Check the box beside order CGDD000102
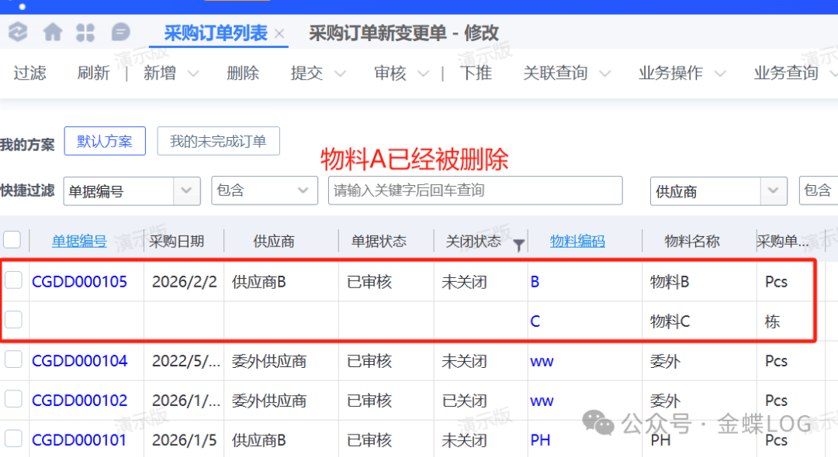Viewport: 838px width, 457px height. pos(13,400)
